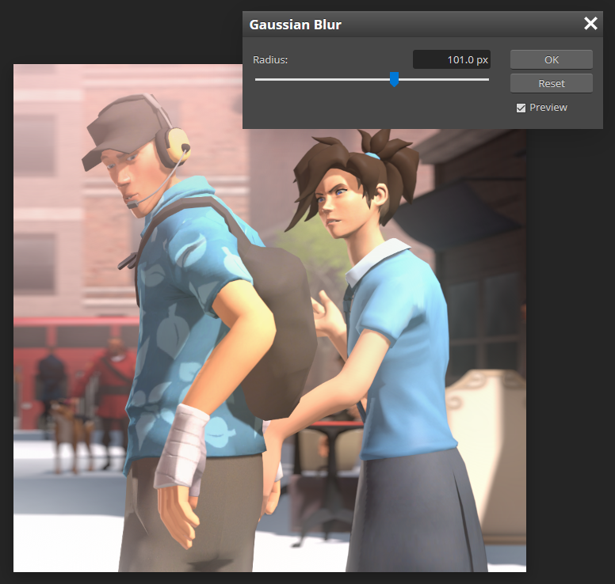Image resolution: width=615 pixels, height=584 pixels.
Task: Confirm the blur with OK button
Action: (x=551, y=59)
